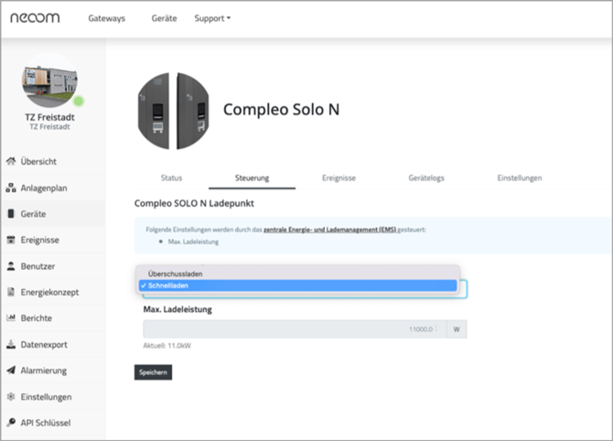Switch to the Status tab
This screenshot has width=613, height=441.
pos(171,177)
